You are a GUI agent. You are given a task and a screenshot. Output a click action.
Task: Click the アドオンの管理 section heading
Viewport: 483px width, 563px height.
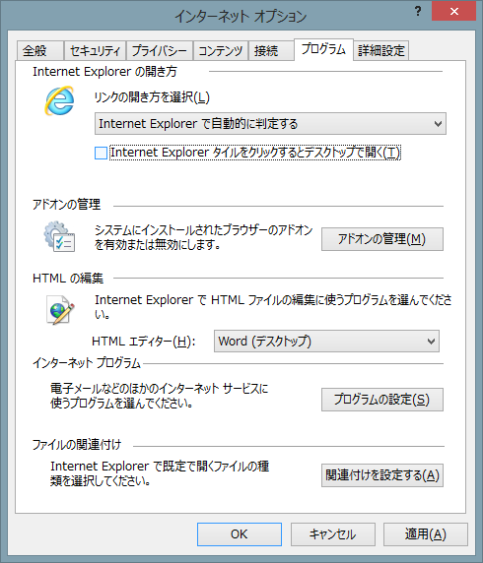tap(66, 205)
